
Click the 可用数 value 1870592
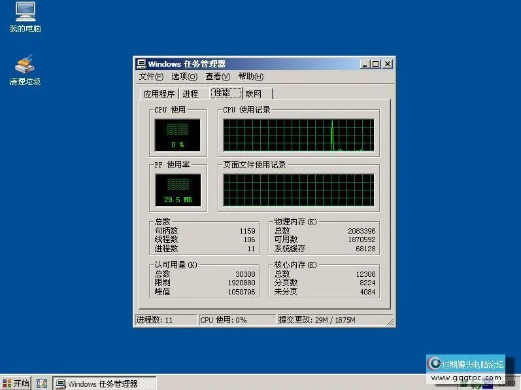click(x=361, y=239)
